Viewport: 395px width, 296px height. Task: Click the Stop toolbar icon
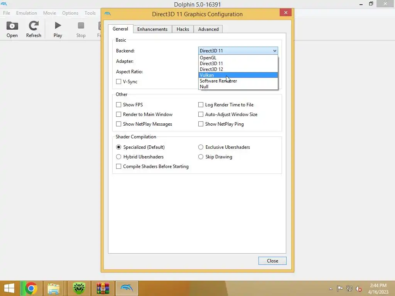pos(81,29)
